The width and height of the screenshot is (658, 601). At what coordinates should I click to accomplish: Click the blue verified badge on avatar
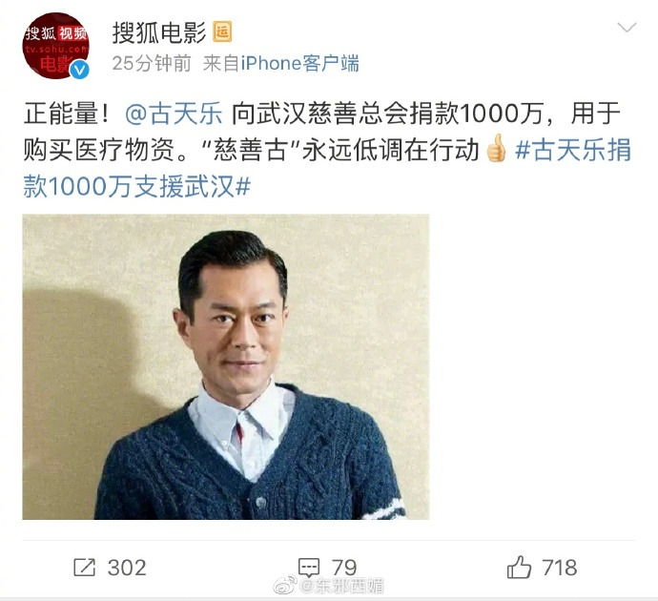80,70
